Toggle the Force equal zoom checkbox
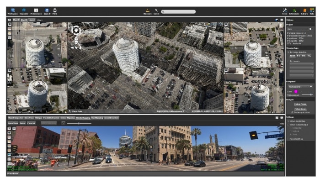 click(x=292, y=112)
